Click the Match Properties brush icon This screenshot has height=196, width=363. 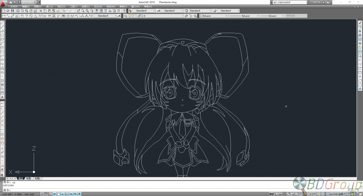pos(54,11)
